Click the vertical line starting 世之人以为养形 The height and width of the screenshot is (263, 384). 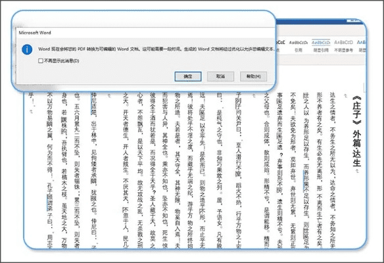[x=306, y=170]
